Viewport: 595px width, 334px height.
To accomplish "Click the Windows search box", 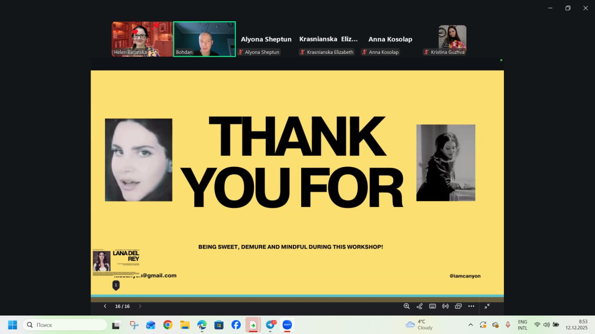I will pos(65,325).
